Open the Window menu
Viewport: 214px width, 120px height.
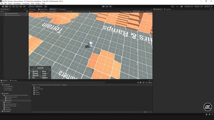click(x=38, y=4)
